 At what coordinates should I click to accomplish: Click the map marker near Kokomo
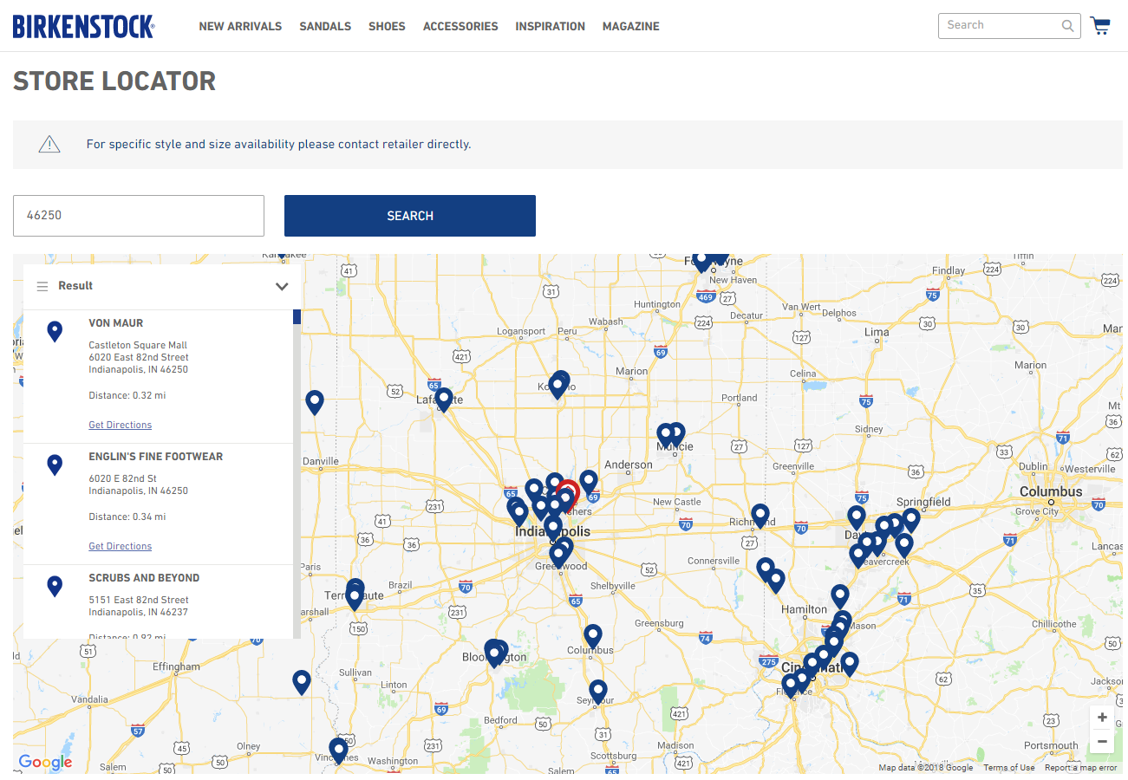[558, 385]
